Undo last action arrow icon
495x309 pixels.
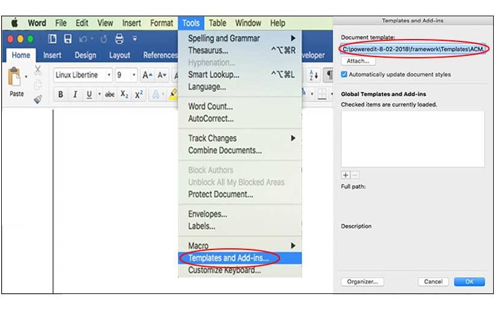click(x=83, y=39)
